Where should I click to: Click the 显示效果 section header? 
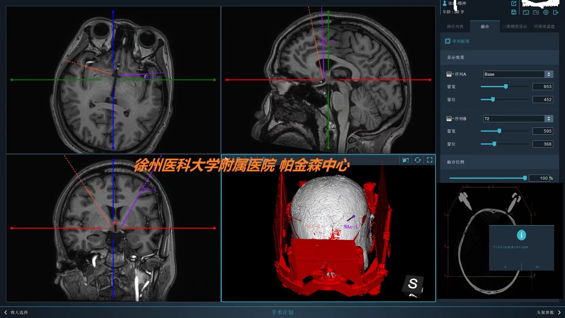500,57
